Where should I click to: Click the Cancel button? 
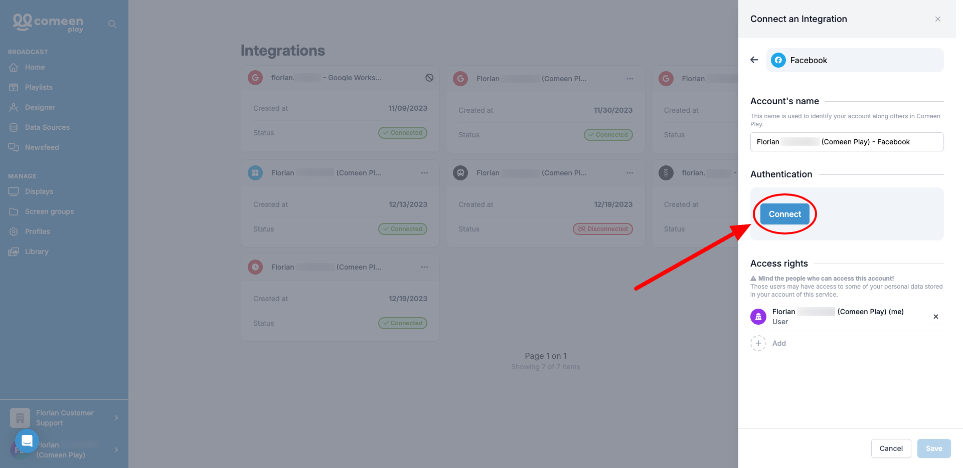891,448
